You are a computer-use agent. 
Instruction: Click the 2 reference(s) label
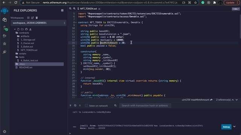(x=223, y=100)
